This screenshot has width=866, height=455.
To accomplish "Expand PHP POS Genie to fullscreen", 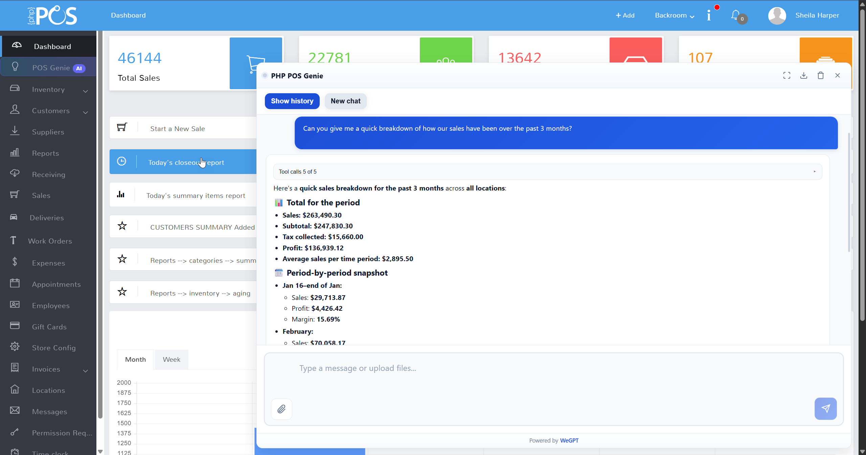I will [787, 75].
